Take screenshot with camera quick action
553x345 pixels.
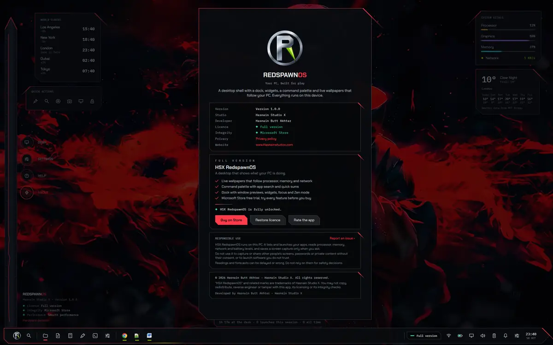pyautogui.click(x=69, y=101)
